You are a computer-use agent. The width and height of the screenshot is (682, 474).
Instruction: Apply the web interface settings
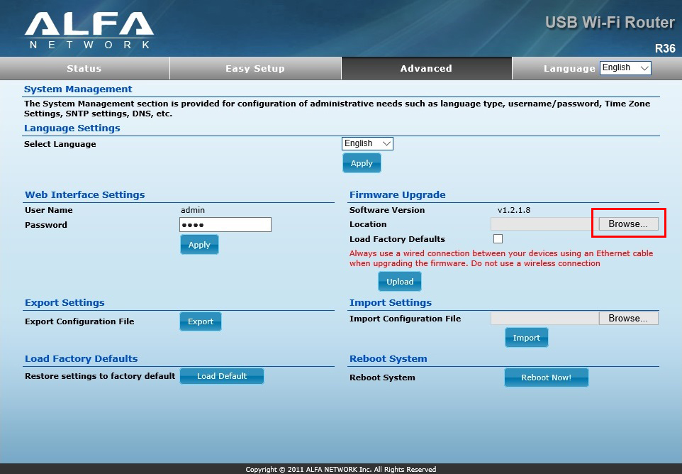[x=199, y=245]
